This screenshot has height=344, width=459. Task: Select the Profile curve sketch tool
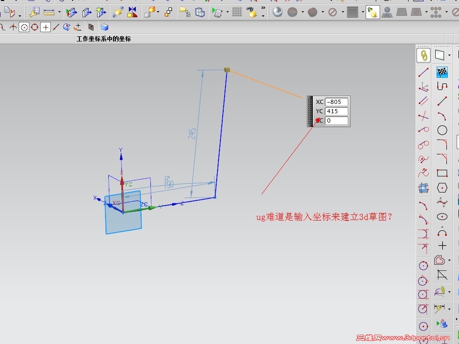(442, 87)
